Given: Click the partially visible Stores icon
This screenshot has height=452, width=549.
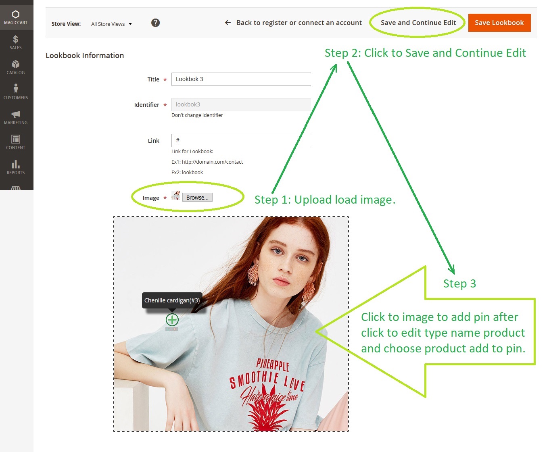Looking at the screenshot, I should [16, 187].
